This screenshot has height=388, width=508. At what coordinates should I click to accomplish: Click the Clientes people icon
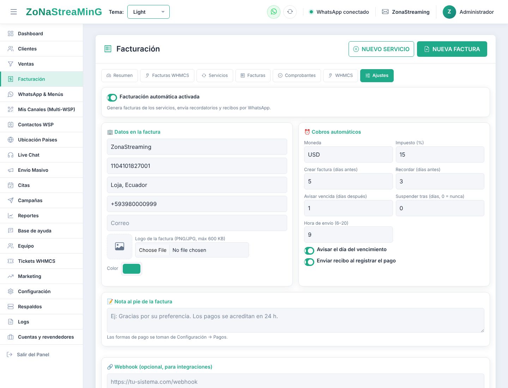(x=11, y=49)
